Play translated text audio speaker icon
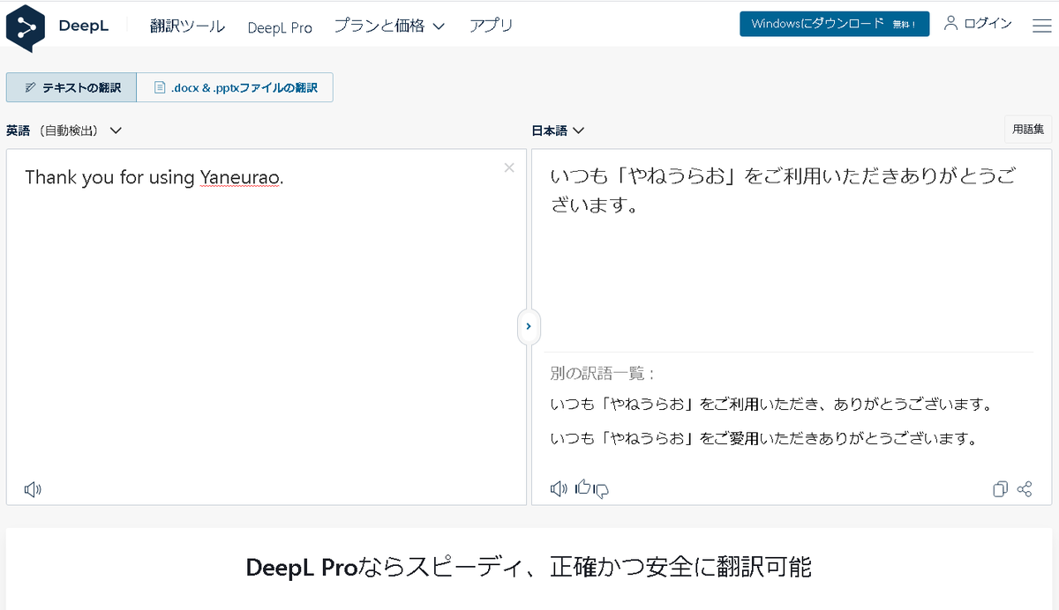The image size is (1059, 610). click(559, 488)
